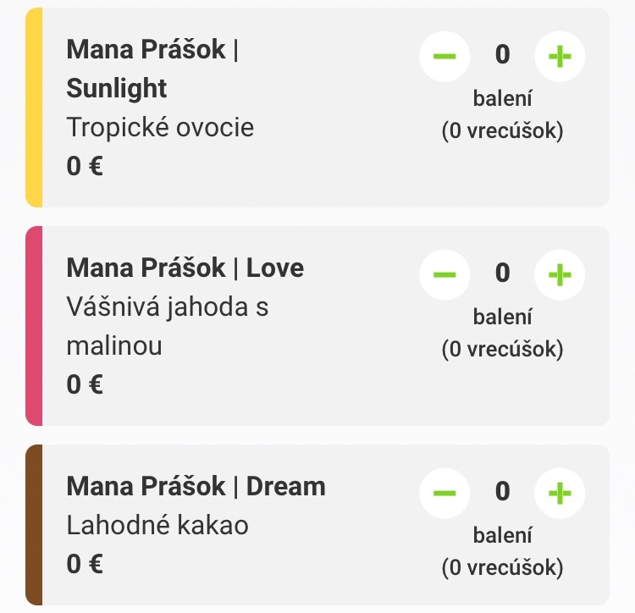
Task: Click the brown Dream color stripe
Action: pyautogui.click(x=34, y=525)
